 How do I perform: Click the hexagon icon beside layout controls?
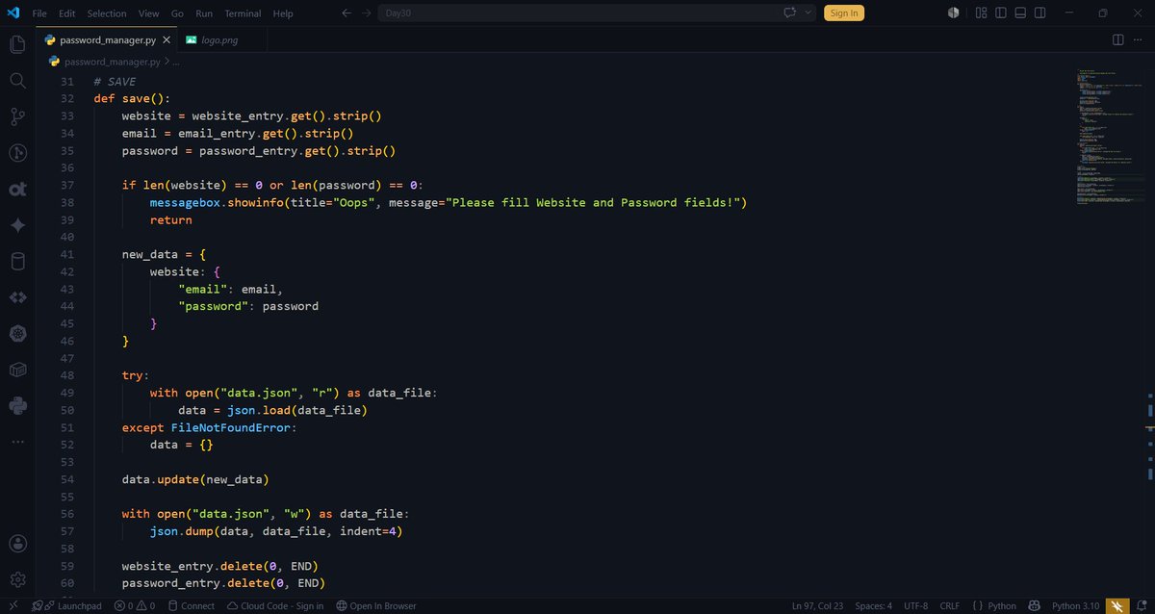tap(953, 13)
